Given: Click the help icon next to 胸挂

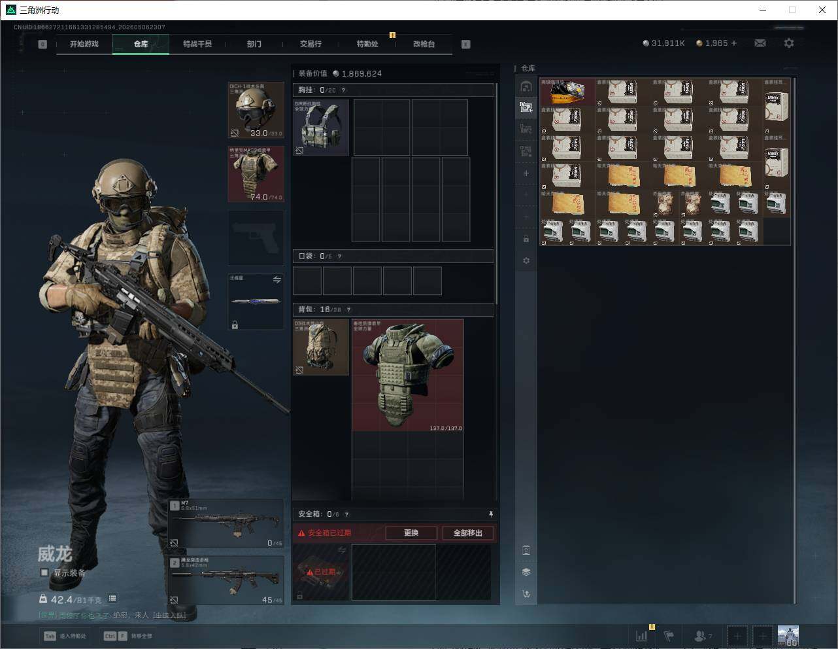Looking at the screenshot, I should tap(343, 90).
